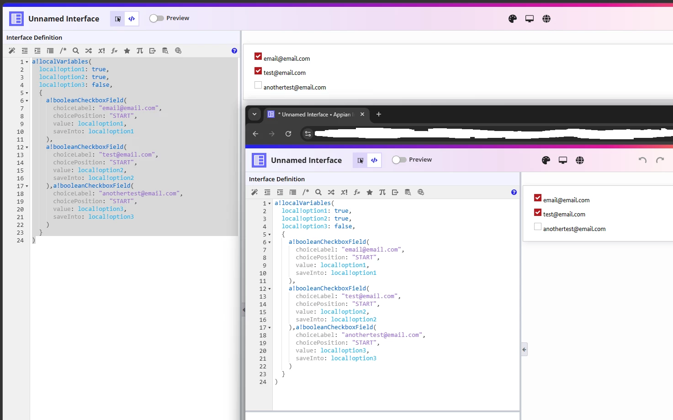Collapse code fold at line 6 in back window
Screen dimensions: 673x420
click(27, 101)
